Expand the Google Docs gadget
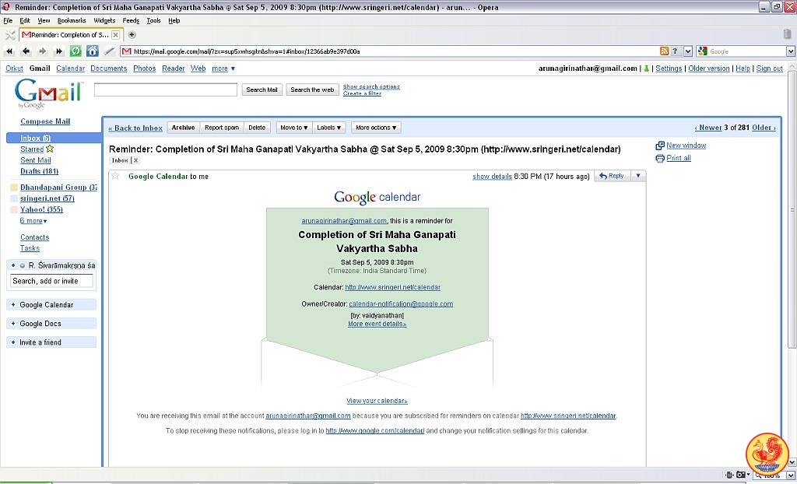This screenshot has width=797, height=484. (13, 324)
